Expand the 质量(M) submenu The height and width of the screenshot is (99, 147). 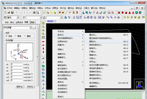69,45
